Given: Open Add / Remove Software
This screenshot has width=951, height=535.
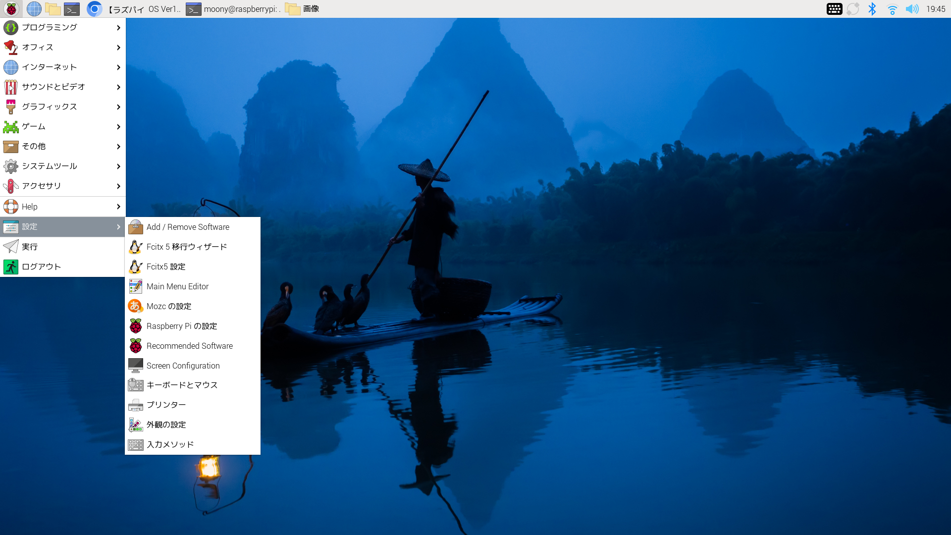Looking at the screenshot, I should [x=188, y=227].
